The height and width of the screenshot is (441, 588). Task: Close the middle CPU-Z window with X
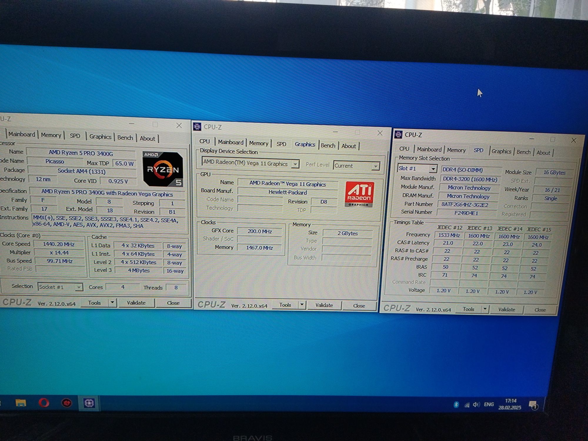point(380,133)
